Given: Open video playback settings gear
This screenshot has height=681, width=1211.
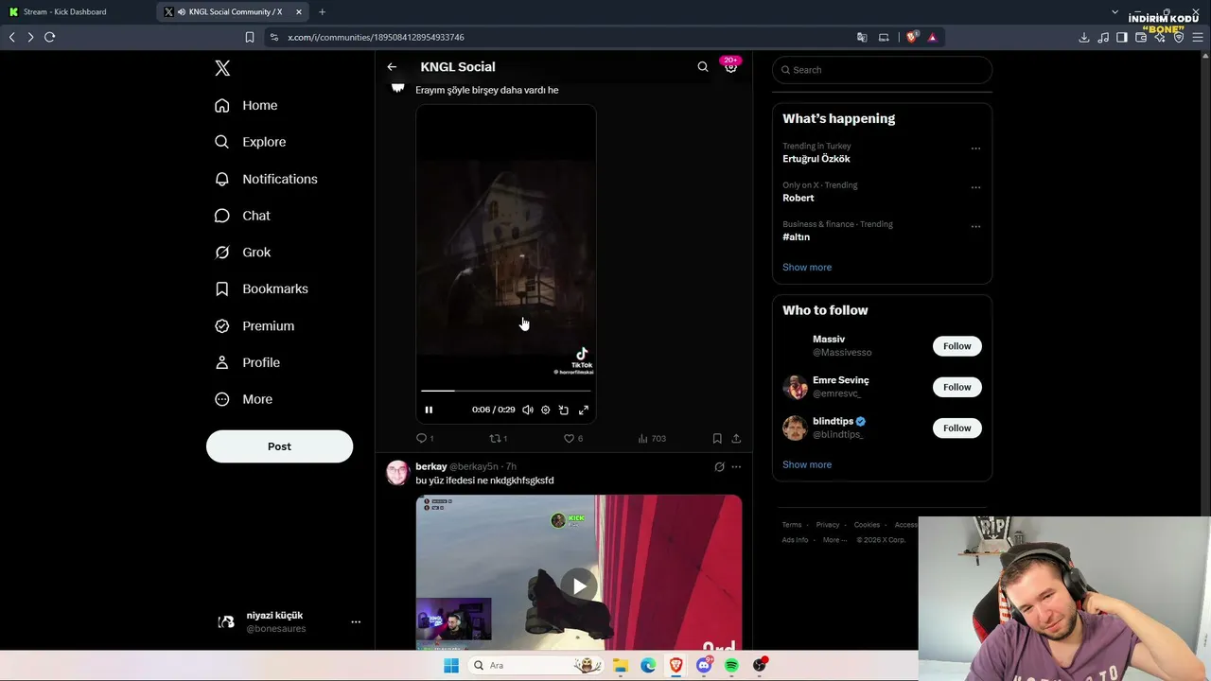Looking at the screenshot, I should tap(546, 410).
